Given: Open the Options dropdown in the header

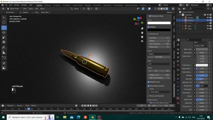Looking at the screenshot, I should (x=170, y=12).
